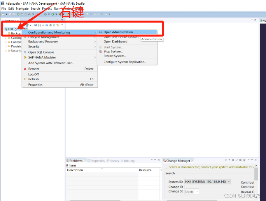The height and width of the screenshot is (201, 266).
Task: Click the monitor icon in Systems view toolbar
Action: pyautogui.click(x=35, y=25)
